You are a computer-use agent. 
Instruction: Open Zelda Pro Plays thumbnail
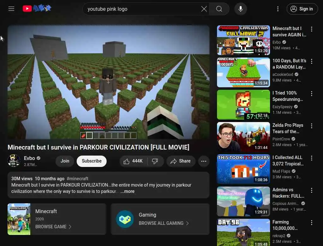(243, 137)
